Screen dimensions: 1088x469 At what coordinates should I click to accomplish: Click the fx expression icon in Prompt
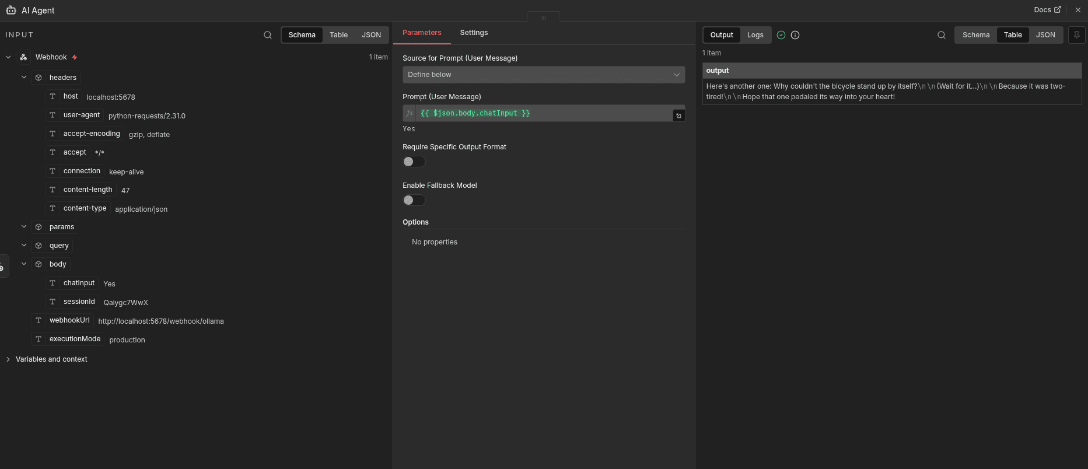tap(410, 113)
